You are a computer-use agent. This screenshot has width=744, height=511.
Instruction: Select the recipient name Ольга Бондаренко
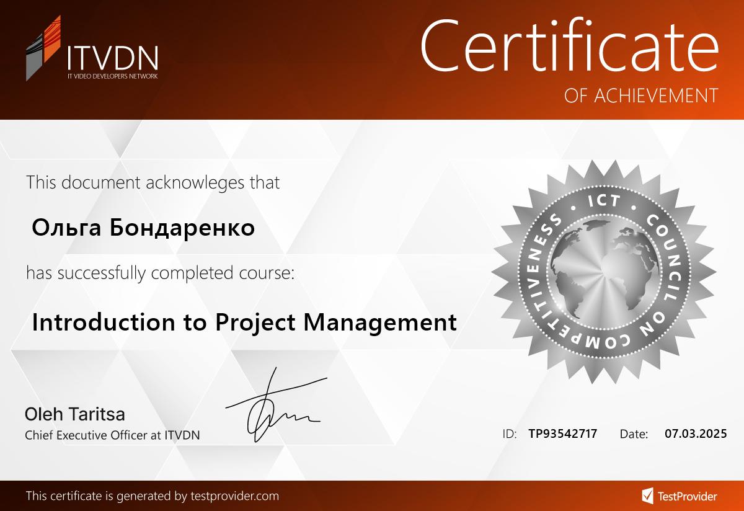pos(143,228)
